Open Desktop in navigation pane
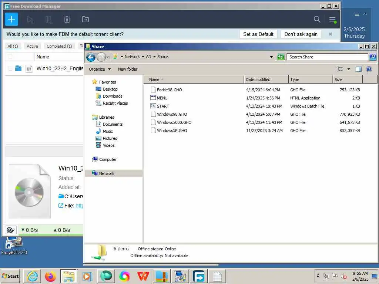 click(110, 89)
